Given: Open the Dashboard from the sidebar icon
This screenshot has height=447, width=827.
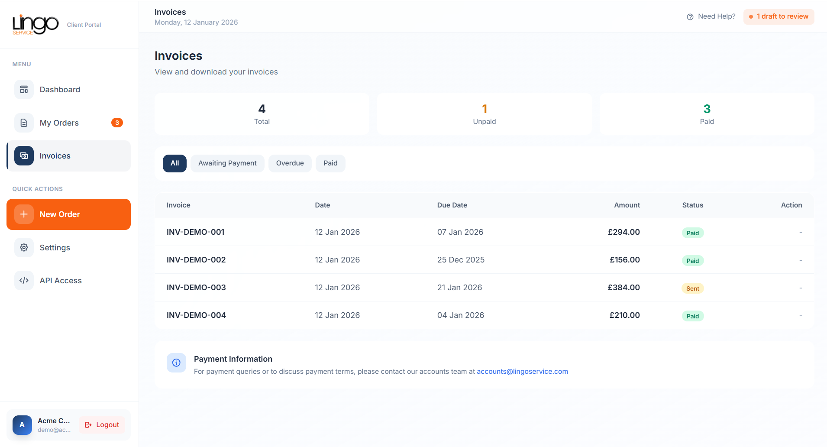Looking at the screenshot, I should pyautogui.click(x=24, y=89).
